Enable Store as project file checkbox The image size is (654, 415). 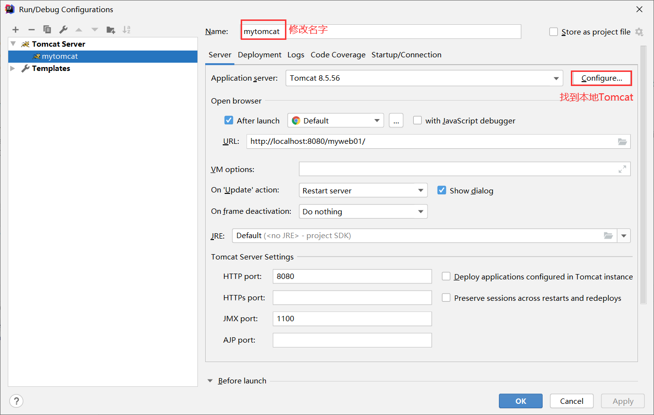(x=553, y=32)
